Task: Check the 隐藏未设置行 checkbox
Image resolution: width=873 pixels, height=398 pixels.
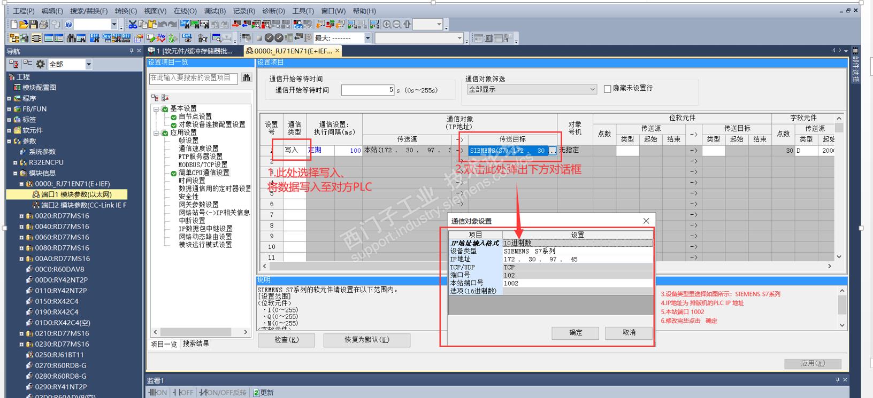Action: click(x=607, y=89)
